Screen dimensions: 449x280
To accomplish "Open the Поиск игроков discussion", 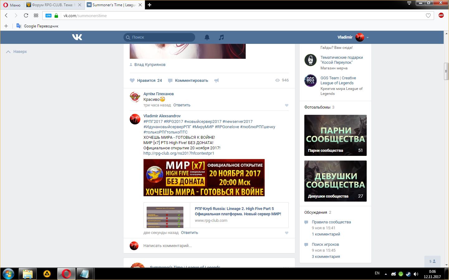I will 325,245.
